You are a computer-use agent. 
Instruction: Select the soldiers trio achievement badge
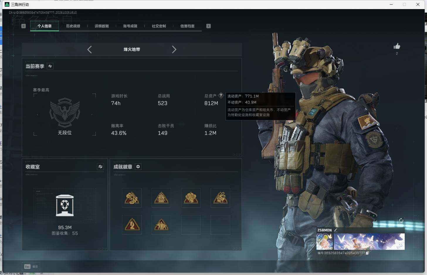pyautogui.click(x=161, y=225)
